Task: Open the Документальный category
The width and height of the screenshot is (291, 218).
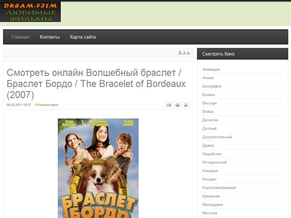Action: (x=217, y=137)
